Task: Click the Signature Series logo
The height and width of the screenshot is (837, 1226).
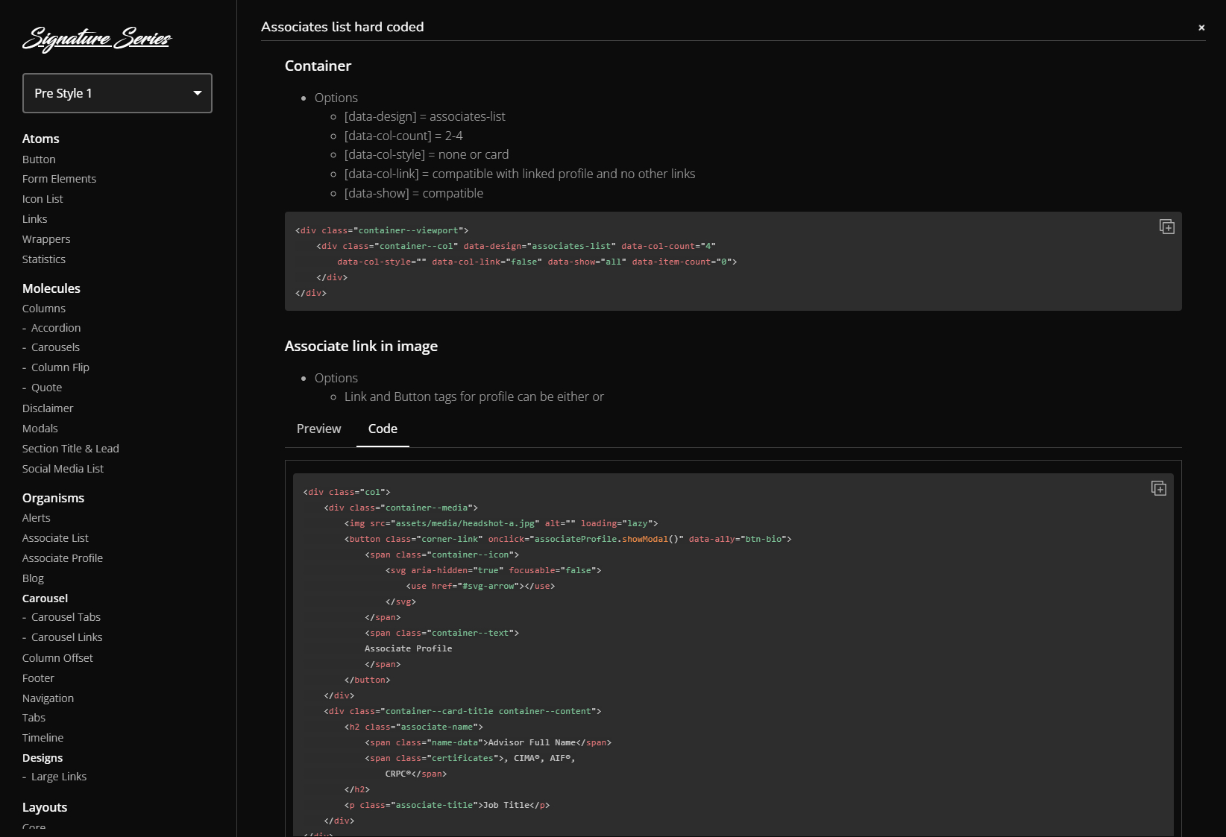Action: pyautogui.click(x=97, y=38)
